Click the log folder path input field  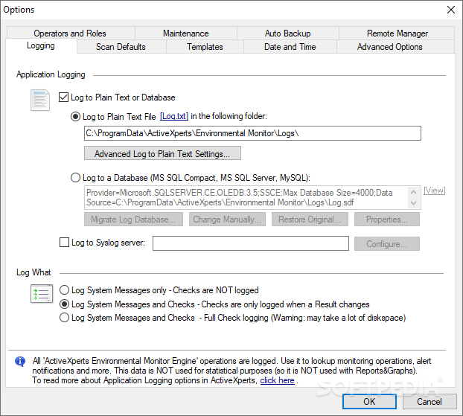(252, 133)
